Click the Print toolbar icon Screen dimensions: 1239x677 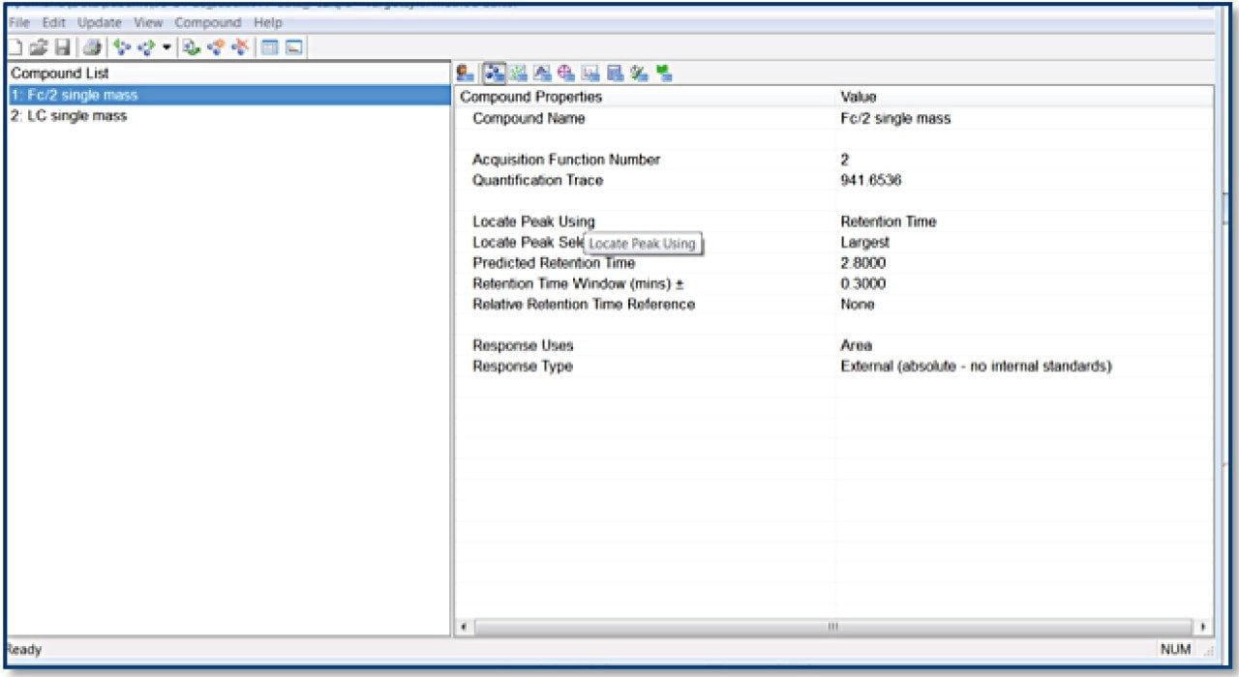[91, 46]
